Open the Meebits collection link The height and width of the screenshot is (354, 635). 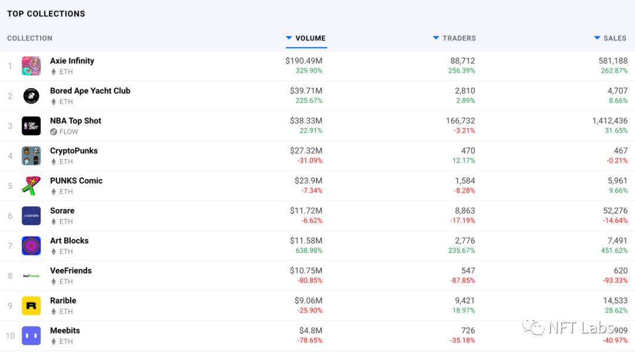65,330
